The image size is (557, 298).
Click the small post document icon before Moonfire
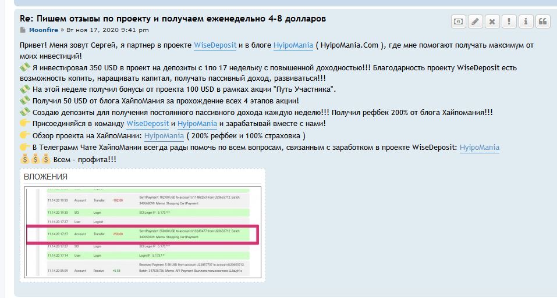pyautogui.click(x=23, y=30)
